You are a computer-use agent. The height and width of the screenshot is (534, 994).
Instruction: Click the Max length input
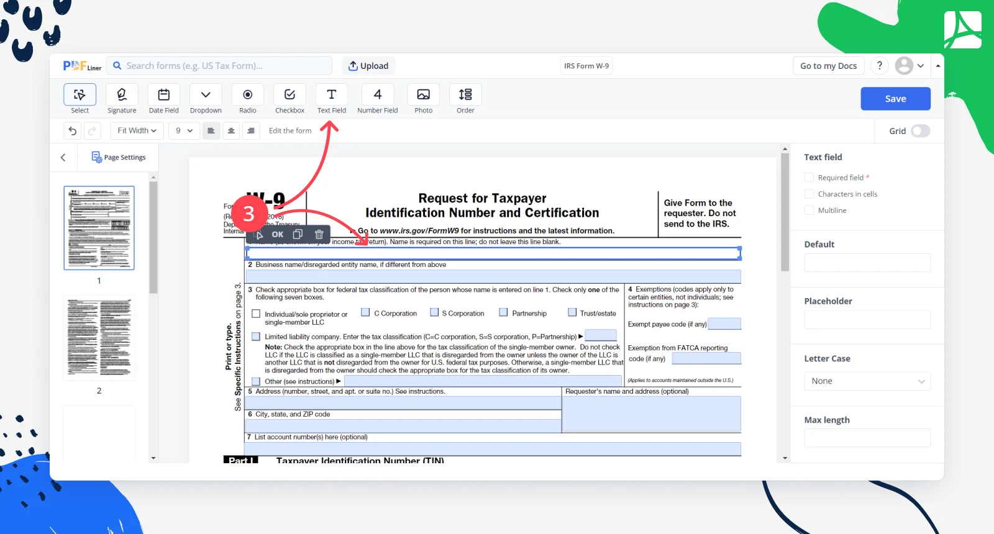(x=867, y=438)
